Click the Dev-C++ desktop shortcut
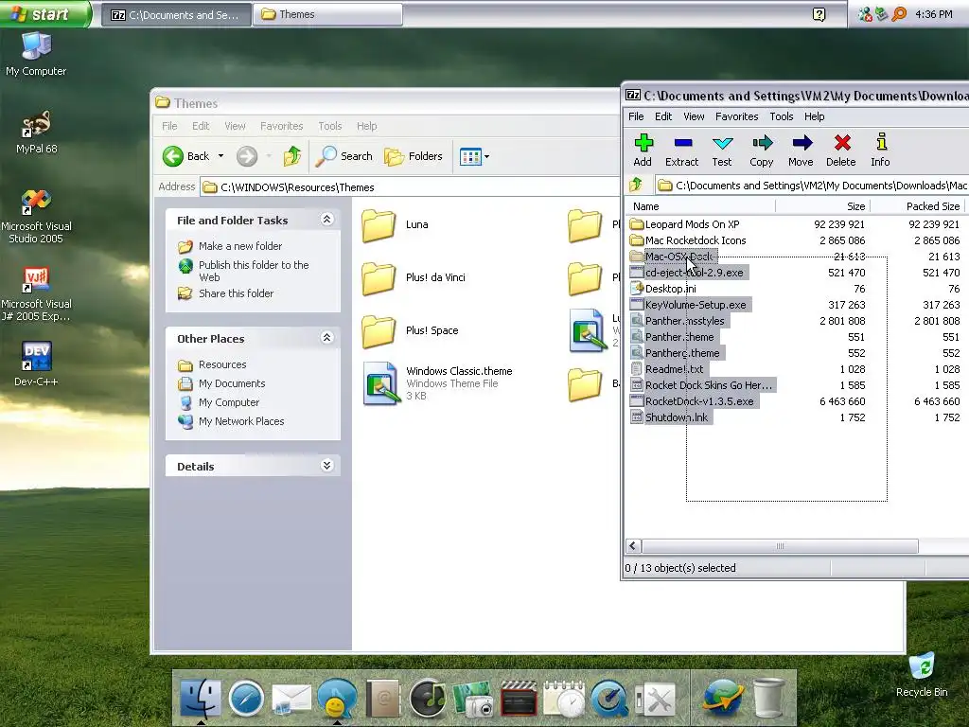This screenshot has width=969, height=727. (x=36, y=364)
